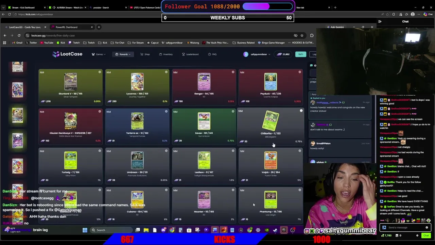Open the Inventory page
Viewport: 435px width, 245px height.
pyautogui.click(x=166, y=54)
